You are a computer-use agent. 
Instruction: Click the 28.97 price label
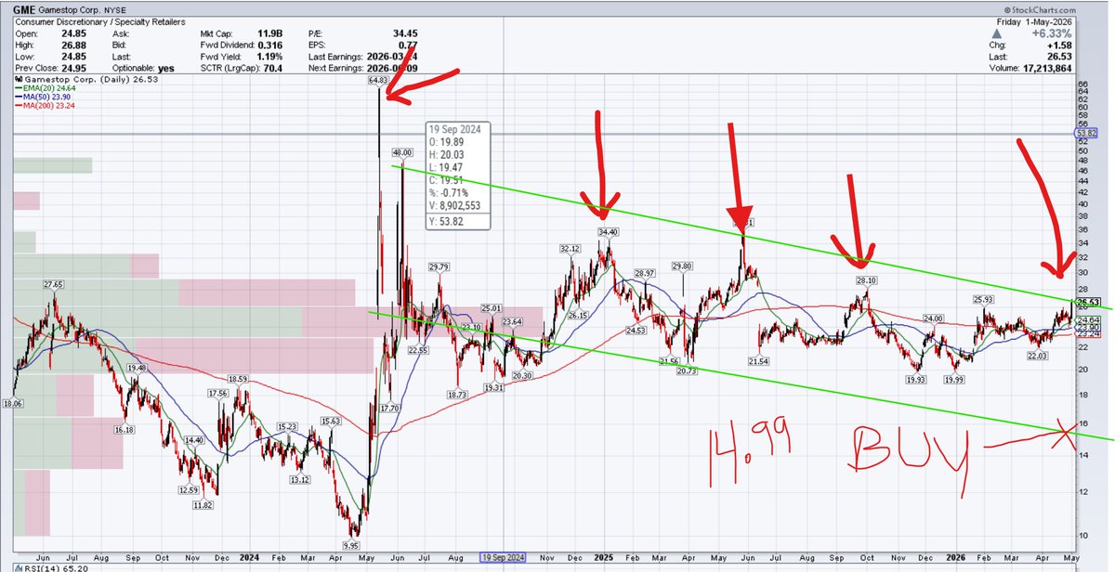point(646,273)
